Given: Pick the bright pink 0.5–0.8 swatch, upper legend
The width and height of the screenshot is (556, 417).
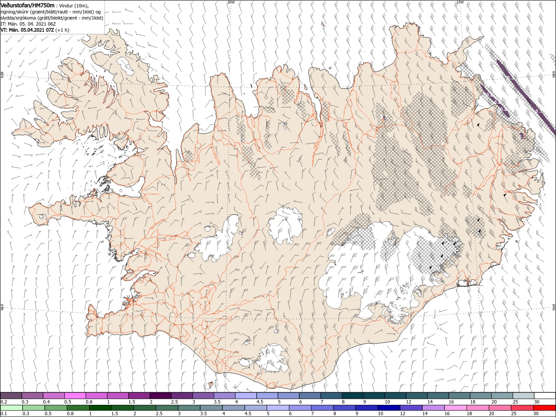Looking at the screenshot, I should click(76, 396).
